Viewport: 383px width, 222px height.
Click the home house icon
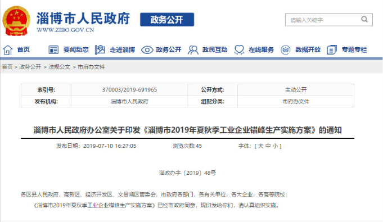point(7,50)
